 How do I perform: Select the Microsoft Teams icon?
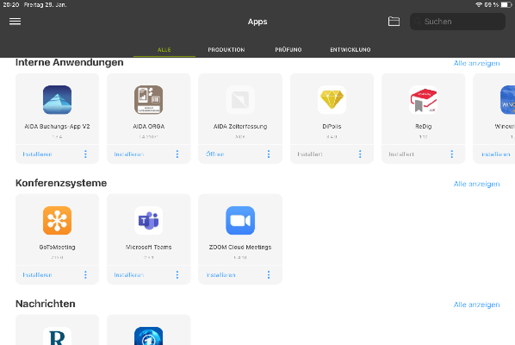tap(148, 221)
